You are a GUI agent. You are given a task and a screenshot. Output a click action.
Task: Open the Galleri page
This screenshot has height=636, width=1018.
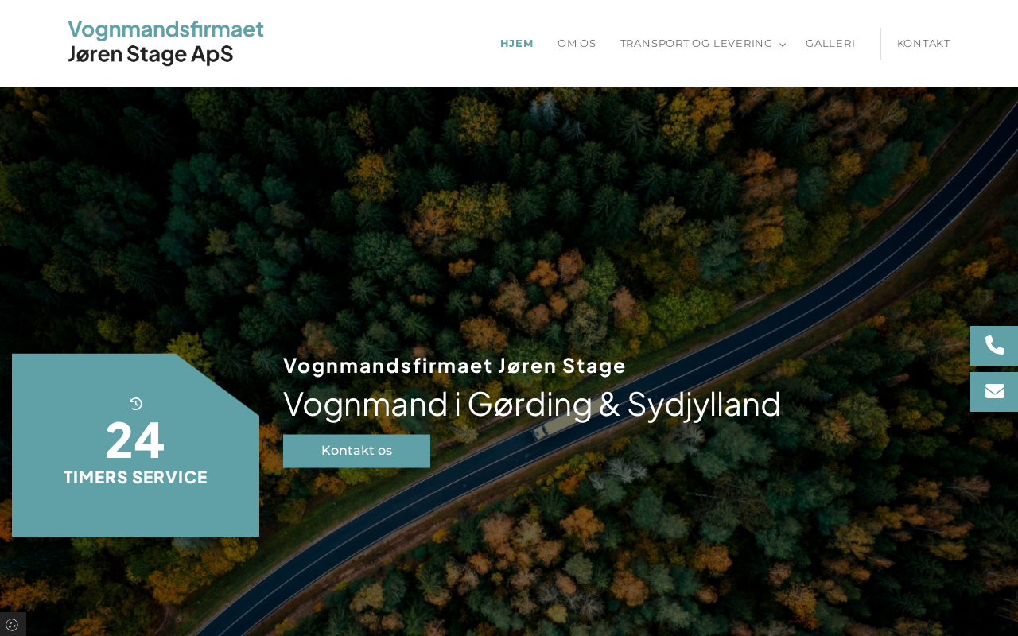click(x=830, y=44)
